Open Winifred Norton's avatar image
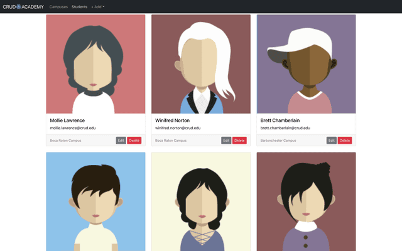Screen dimensions: 402x251 [201, 64]
